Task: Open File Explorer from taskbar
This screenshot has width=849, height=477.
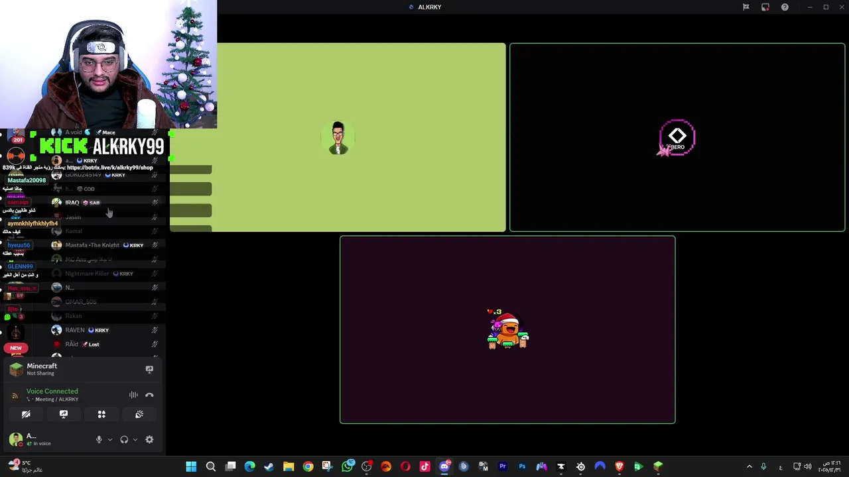Action: (x=289, y=466)
